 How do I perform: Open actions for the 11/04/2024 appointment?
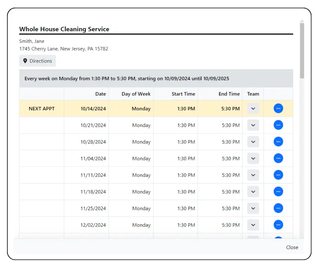278,158
